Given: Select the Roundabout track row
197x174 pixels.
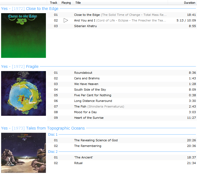Looking at the screenshot, I should [x=122, y=73].
